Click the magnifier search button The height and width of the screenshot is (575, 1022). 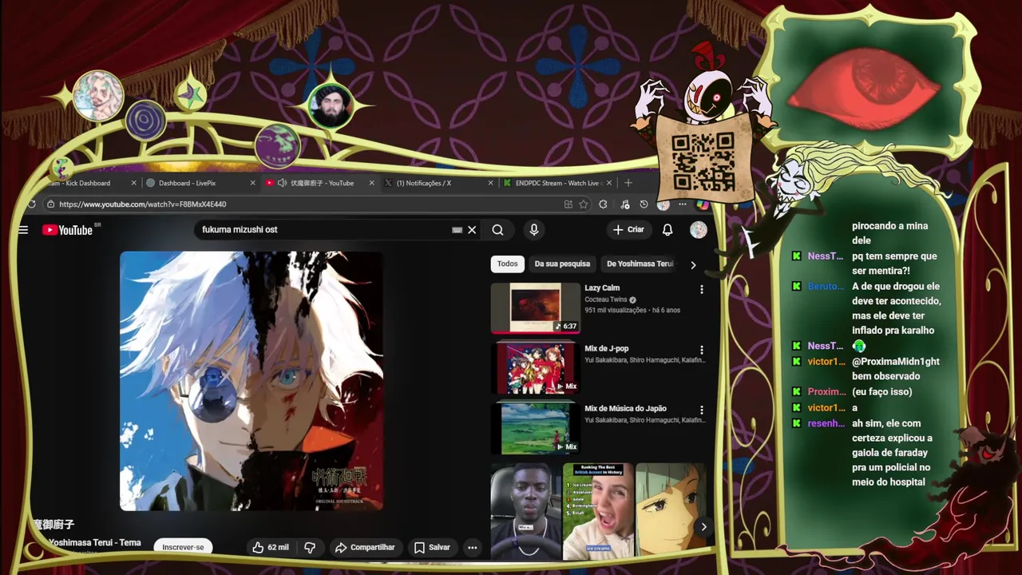pyautogui.click(x=497, y=230)
